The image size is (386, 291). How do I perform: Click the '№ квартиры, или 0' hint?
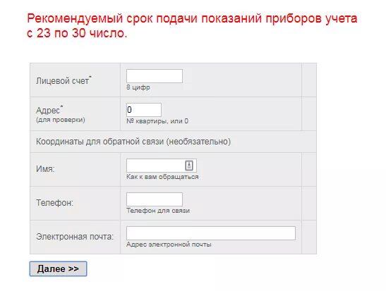click(157, 121)
